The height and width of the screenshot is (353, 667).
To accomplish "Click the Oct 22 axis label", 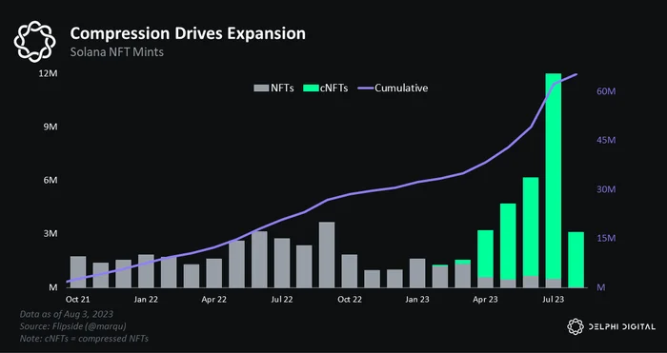I will [x=350, y=300].
